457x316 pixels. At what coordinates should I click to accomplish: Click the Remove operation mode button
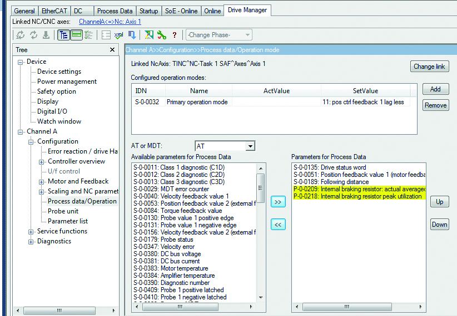(435, 105)
